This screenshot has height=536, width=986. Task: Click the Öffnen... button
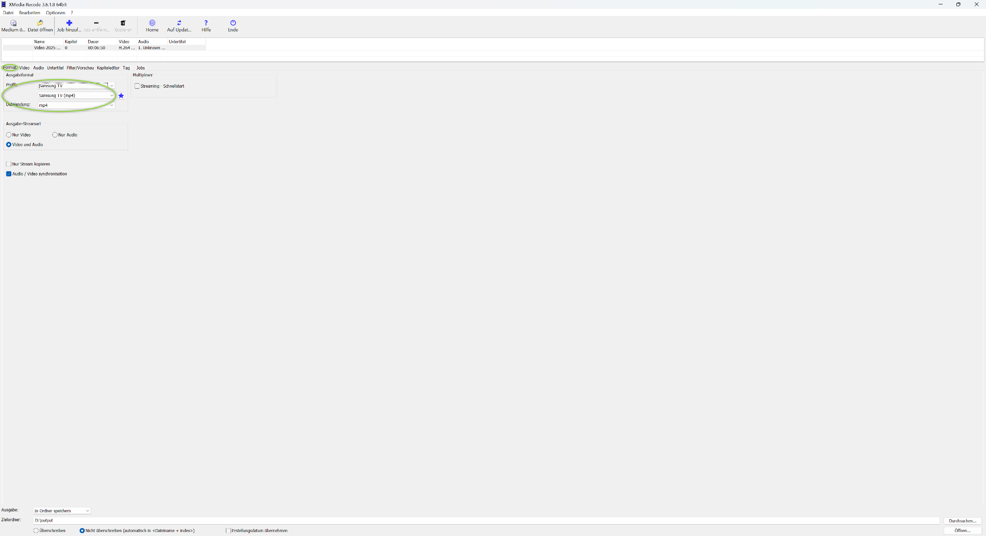click(962, 531)
